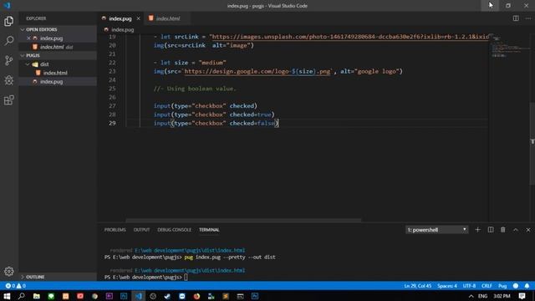
Task: Close the index.pug editor tab
Action: point(138,18)
